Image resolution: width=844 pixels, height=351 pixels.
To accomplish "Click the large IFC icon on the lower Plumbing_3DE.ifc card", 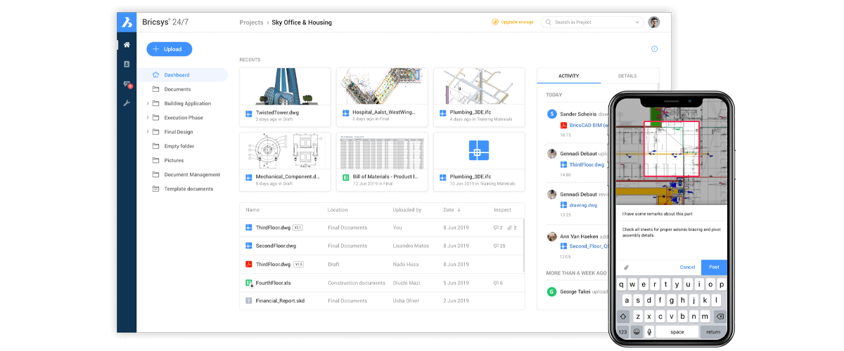I will tap(479, 151).
